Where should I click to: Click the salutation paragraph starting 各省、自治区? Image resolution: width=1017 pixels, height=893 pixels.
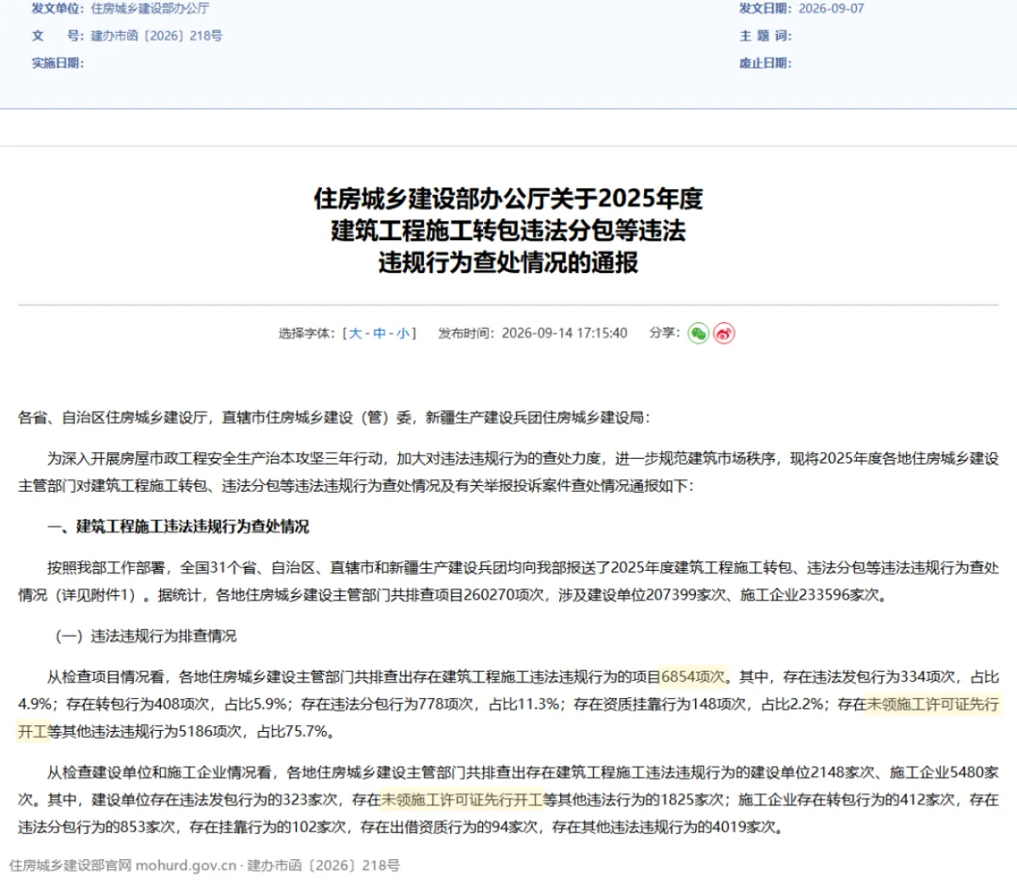(x=335, y=417)
